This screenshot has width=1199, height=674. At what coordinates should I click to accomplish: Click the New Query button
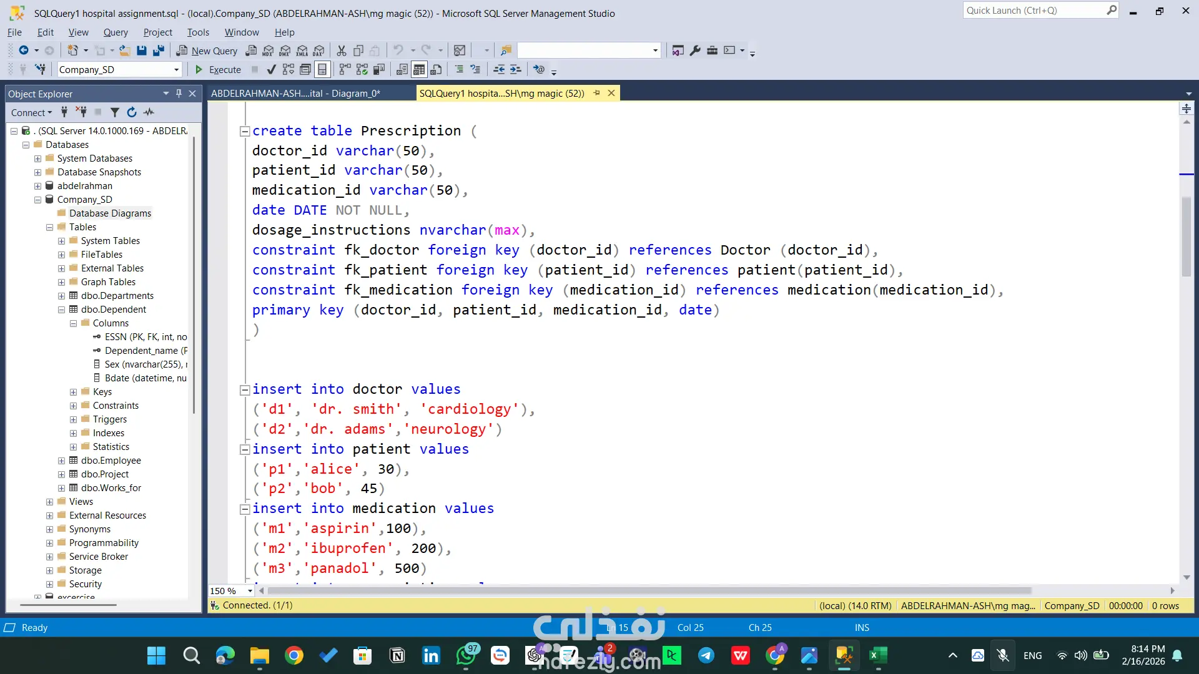(x=207, y=51)
